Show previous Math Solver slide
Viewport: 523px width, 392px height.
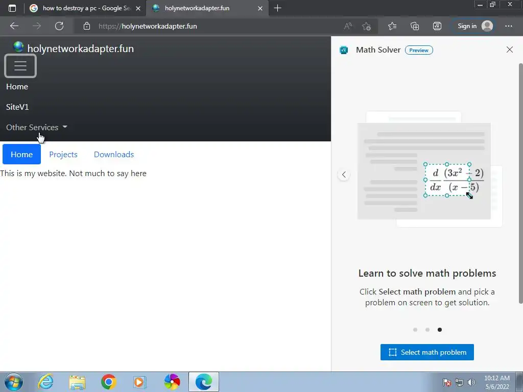344,175
